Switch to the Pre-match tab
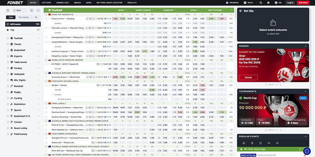Image resolution: width=315 pixels, height=157 pixels. pyautogui.click(x=24, y=17)
